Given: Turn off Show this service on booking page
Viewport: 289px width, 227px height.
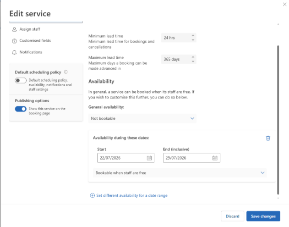Looking at the screenshot, I should (21, 109).
